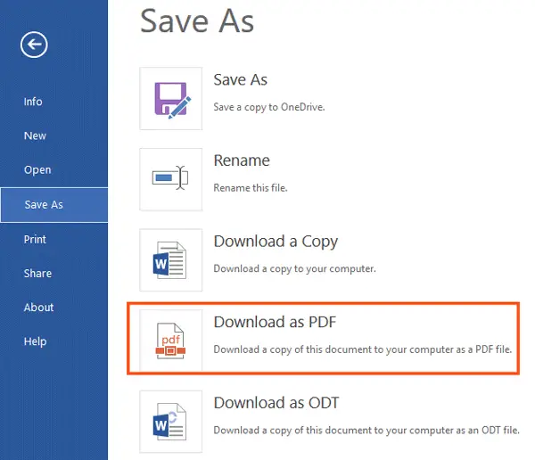The height and width of the screenshot is (460, 535).
Task: Click About in the sidebar
Action: (x=39, y=308)
